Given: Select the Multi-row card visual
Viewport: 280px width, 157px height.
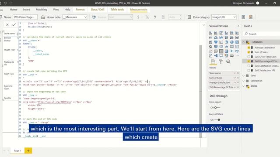Looking at the screenshot, I should (x=237, y=47).
